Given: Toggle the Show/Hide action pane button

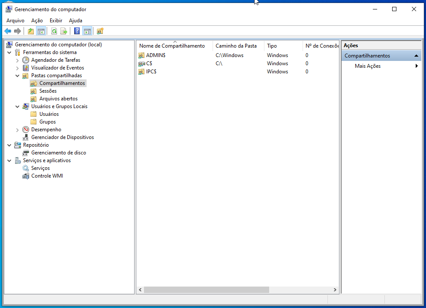Looking at the screenshot, I should pos(87,31).
